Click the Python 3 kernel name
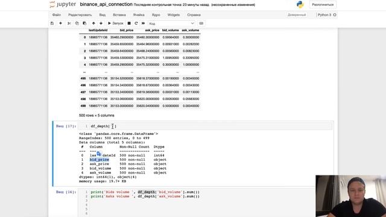The width and height of the screenshot is (386, 217). [324, 14]
